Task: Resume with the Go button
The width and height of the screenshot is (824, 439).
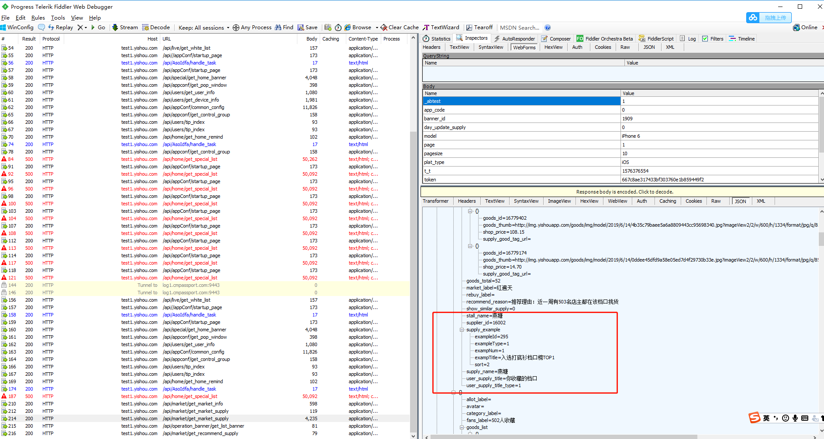Action: 98,27
